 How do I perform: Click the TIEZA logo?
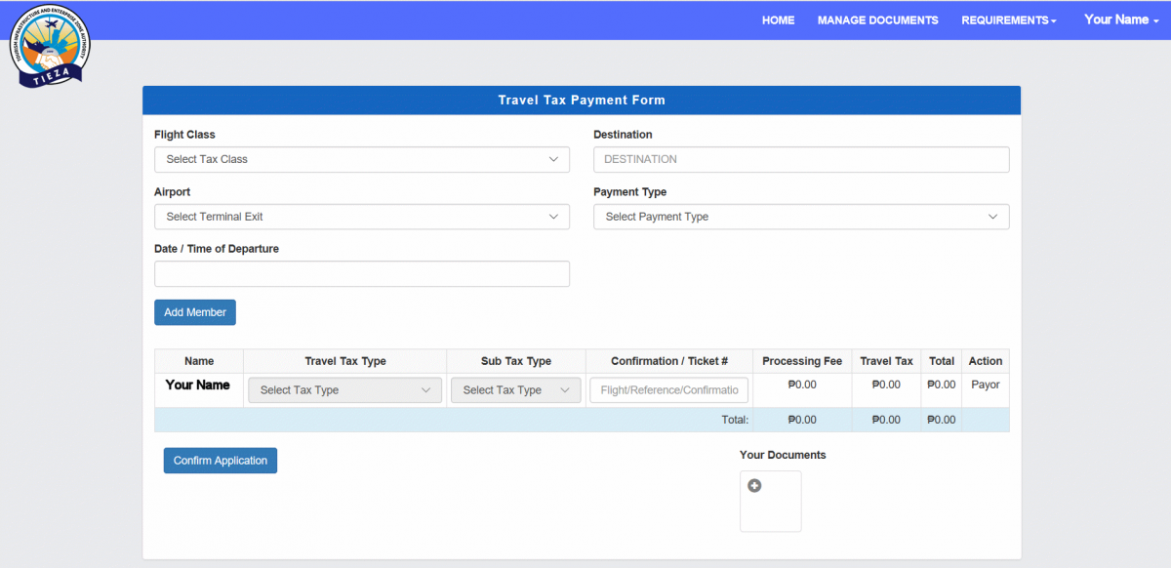pos(50,50)
